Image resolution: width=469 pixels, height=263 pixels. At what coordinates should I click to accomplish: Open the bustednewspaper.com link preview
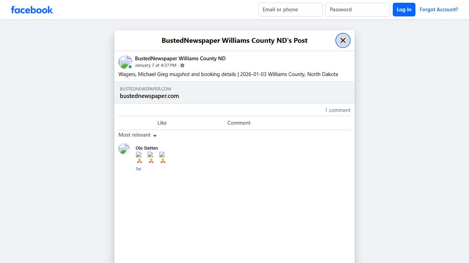click(x=234, y=93)
